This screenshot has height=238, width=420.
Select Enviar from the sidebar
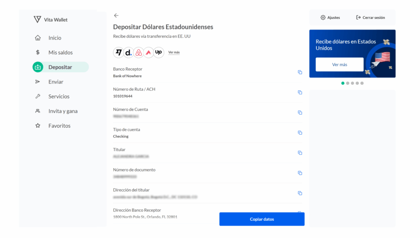click(x=56, y=82)
